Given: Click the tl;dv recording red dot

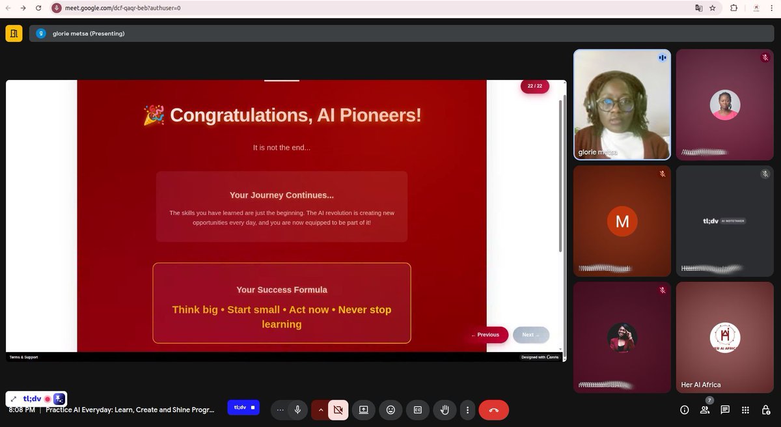Looking at the screenshot, I should tap(48, 399).
